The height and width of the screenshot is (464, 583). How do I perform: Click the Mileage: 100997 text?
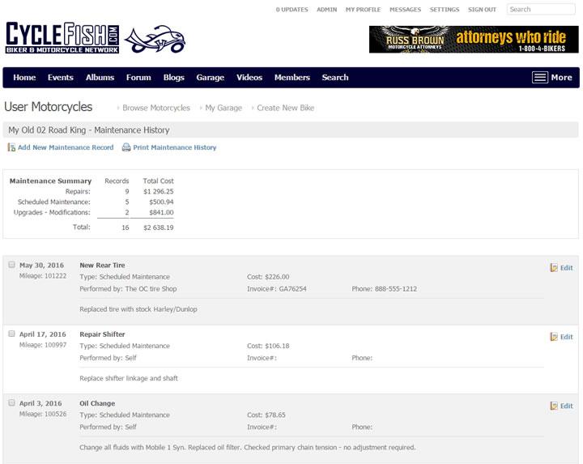pos(43,345)
